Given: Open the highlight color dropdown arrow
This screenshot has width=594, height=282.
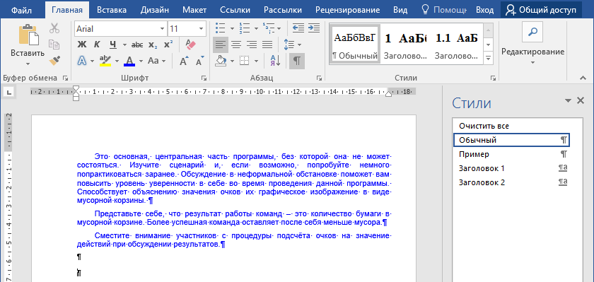Looking at the screenshot, I should [117, 61].
